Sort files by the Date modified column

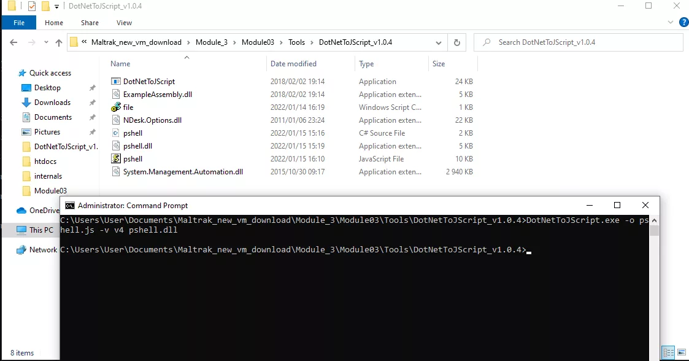293,63
